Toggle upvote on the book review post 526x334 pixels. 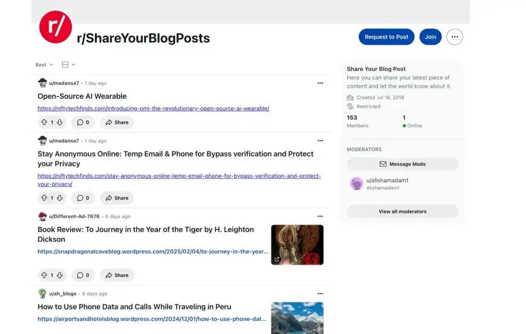[45, 275]
